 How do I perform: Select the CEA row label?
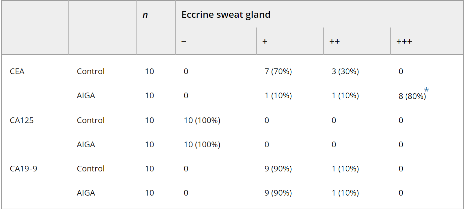pos(17,71)
